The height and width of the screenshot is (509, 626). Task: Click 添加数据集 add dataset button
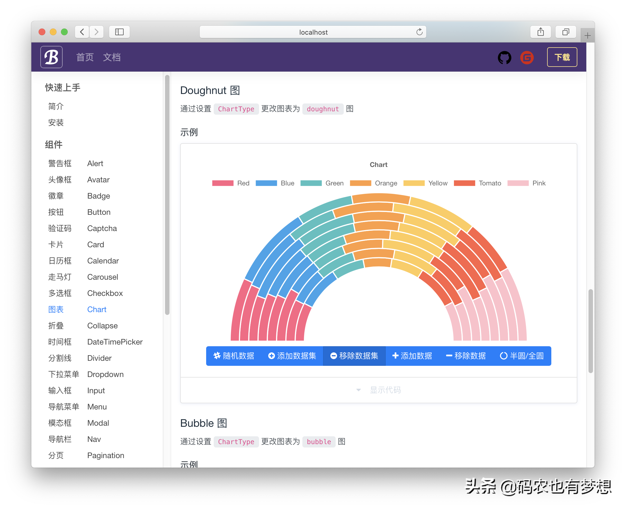point(292,356)
